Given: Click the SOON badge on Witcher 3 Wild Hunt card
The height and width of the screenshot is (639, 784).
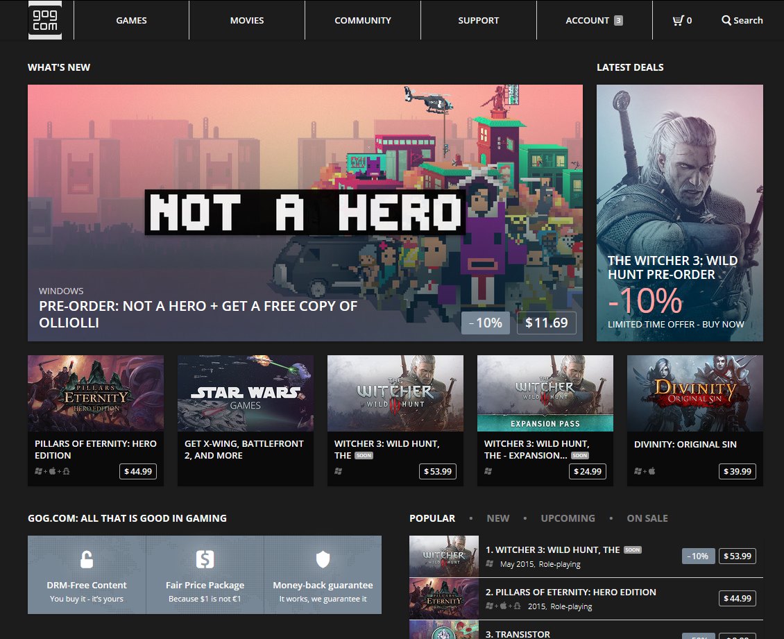Looking at the screenshot, I should [364, 456].
